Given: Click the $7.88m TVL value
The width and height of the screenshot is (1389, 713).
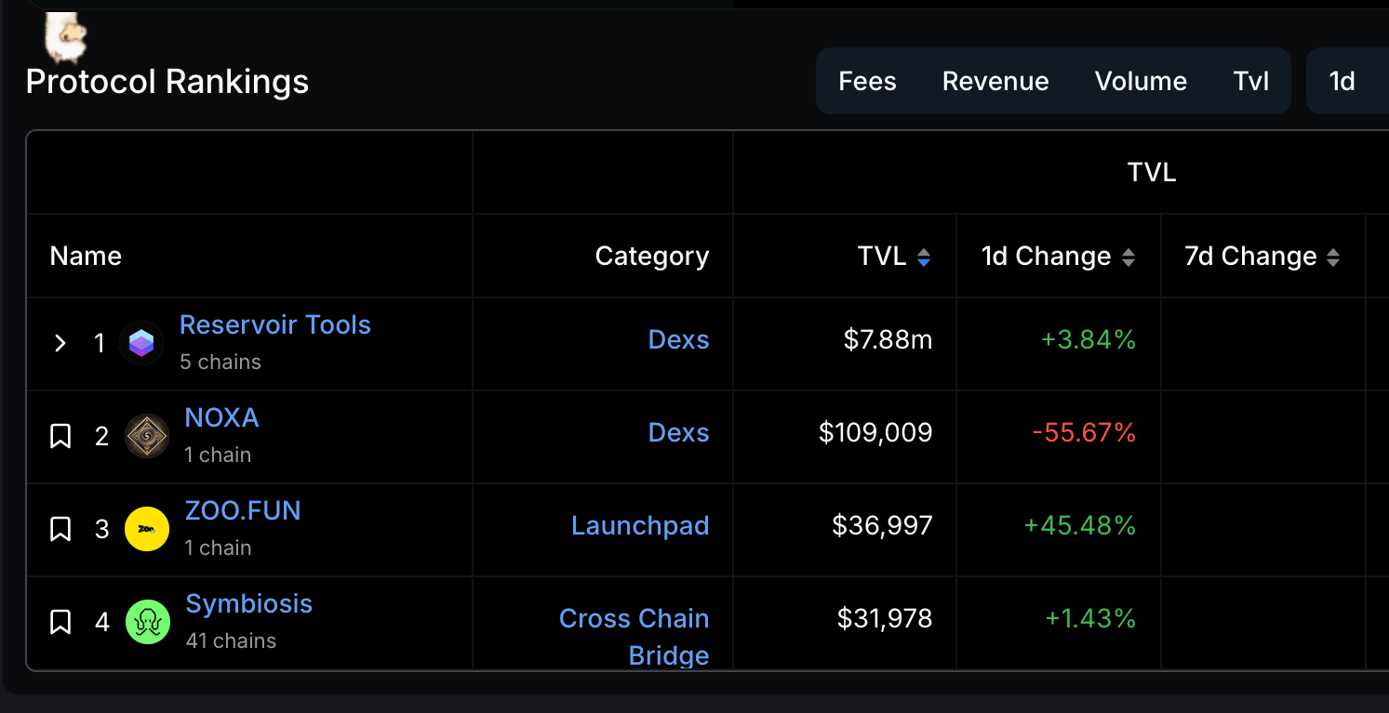Looking at the screenshot, I should point(888,340).
